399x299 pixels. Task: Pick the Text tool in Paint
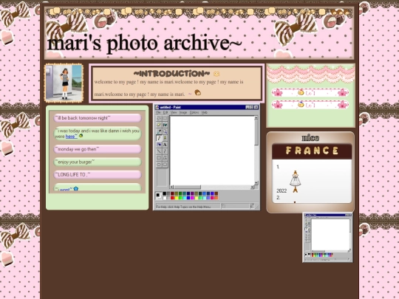click(x=165, y=145)
